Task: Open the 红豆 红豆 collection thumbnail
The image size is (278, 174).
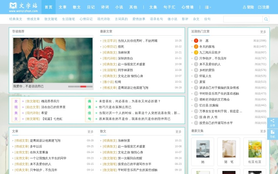Action: coord(255,150)
